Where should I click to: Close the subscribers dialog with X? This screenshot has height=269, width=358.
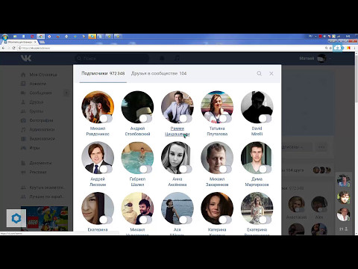[x=271, y=73]
